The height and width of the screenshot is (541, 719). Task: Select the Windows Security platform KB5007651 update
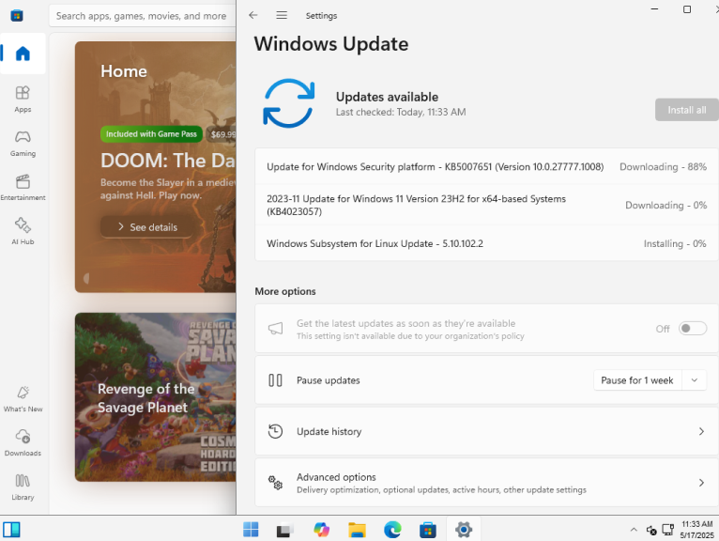(x=486, y=166)
